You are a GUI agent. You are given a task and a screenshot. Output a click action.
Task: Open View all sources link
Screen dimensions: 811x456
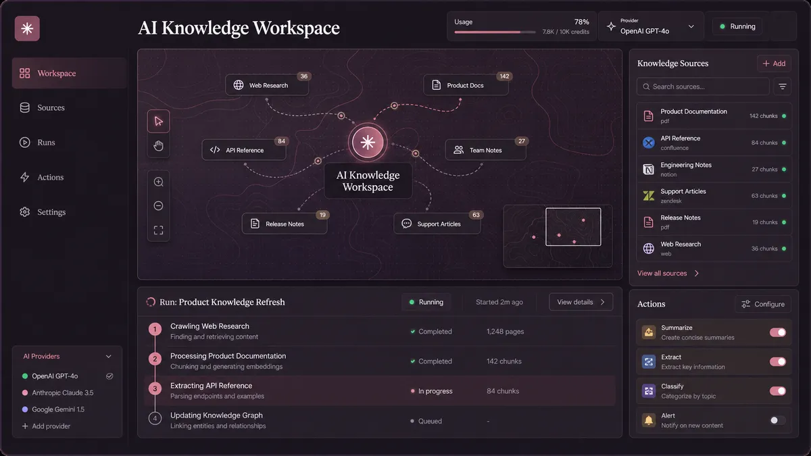[x=668, y=274]
